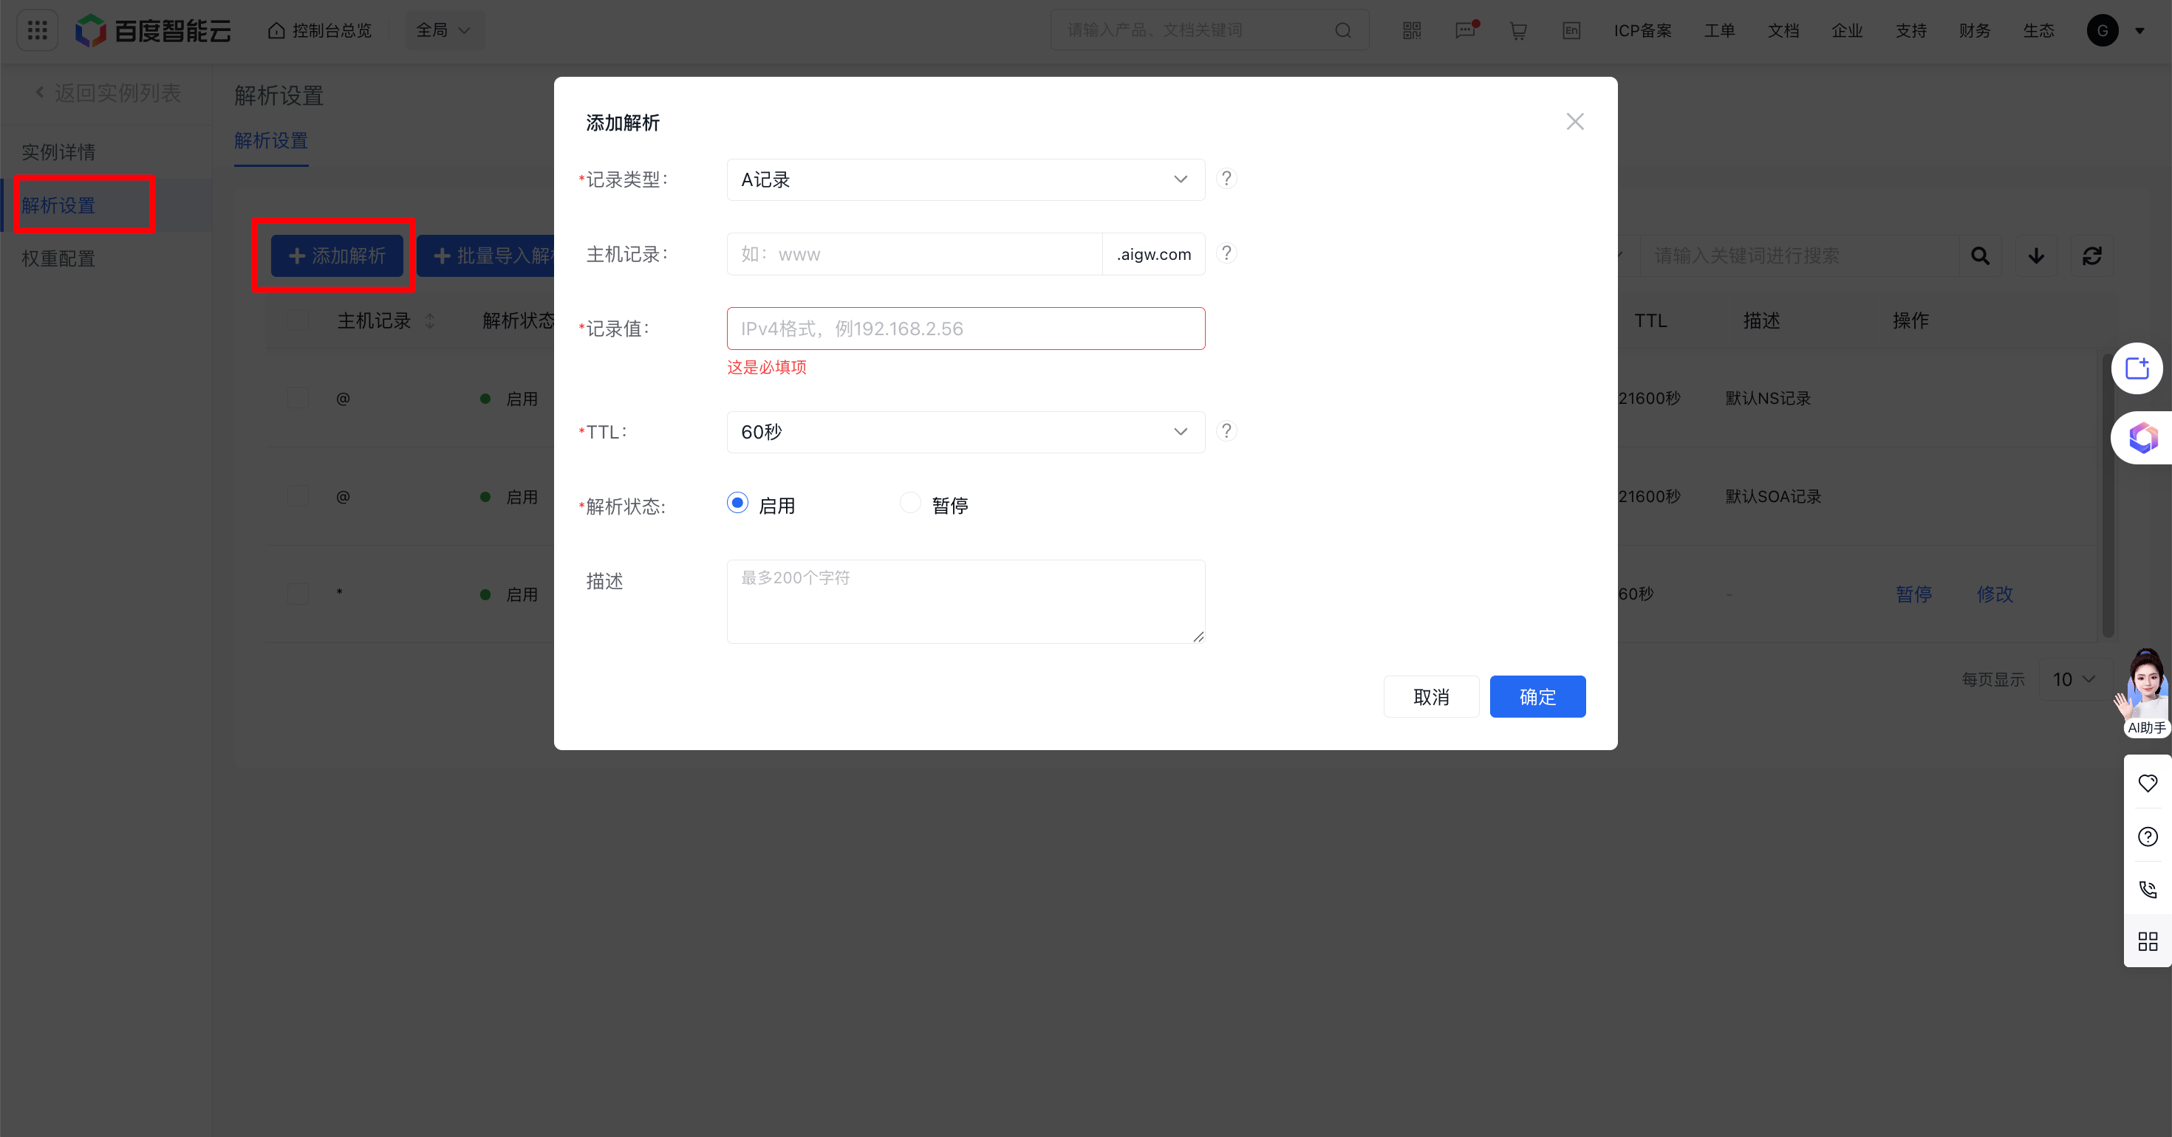2172x1137 pixels.
Task: Open 权重配置 in left sidebar
Action: [x=58, y=258]
